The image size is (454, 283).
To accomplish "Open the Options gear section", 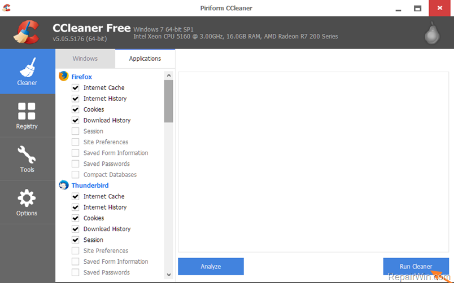I will 27,202.
